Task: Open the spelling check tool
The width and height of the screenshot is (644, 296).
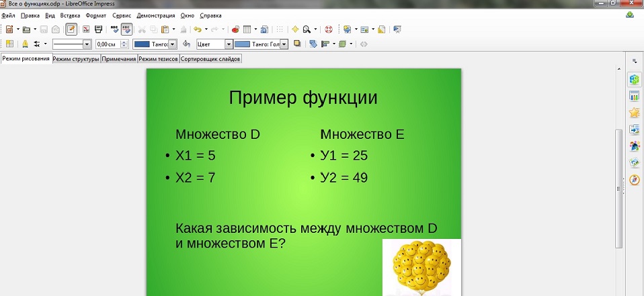Action: pyautogui.click(x=114, y=30)
